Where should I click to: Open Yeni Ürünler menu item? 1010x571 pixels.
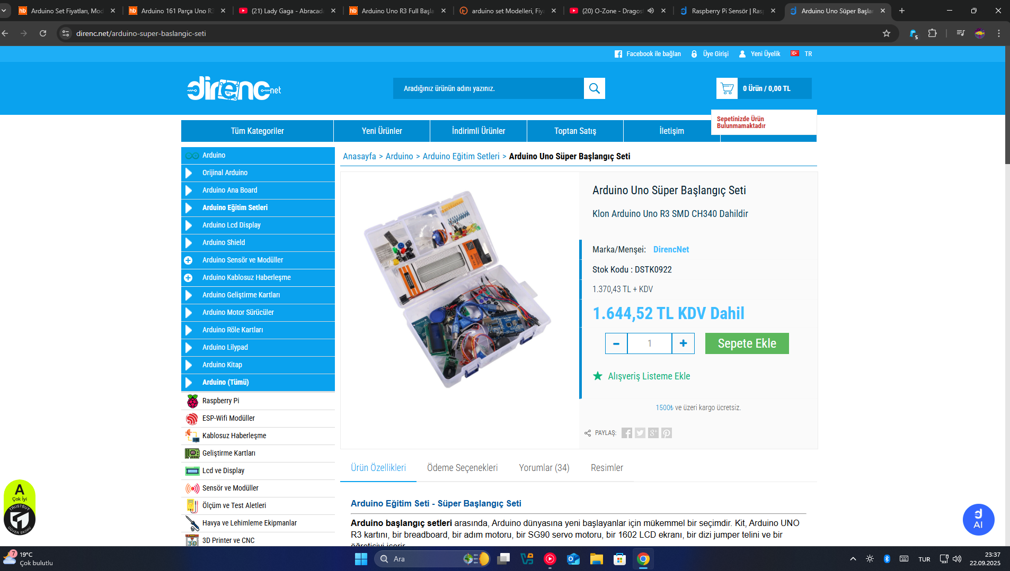pos(382,131)
